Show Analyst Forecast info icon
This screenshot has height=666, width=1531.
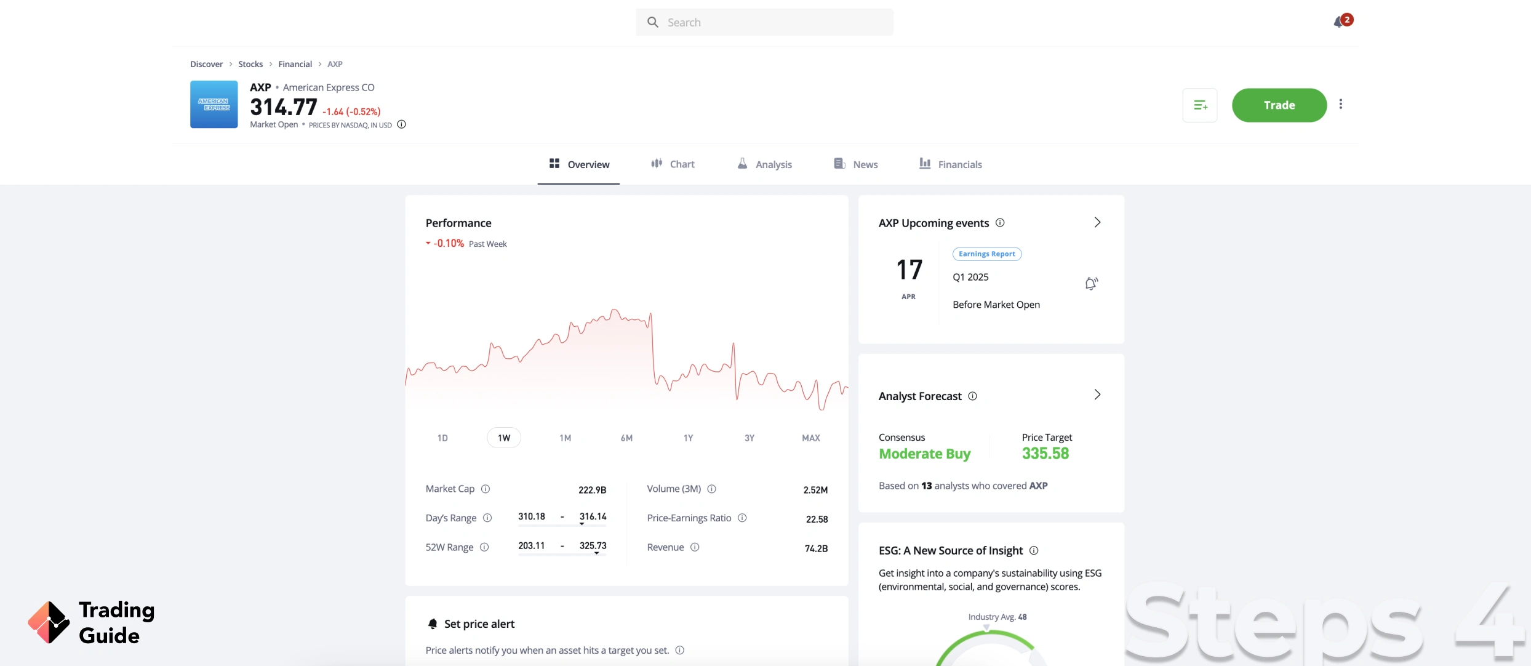coord(972,396)
